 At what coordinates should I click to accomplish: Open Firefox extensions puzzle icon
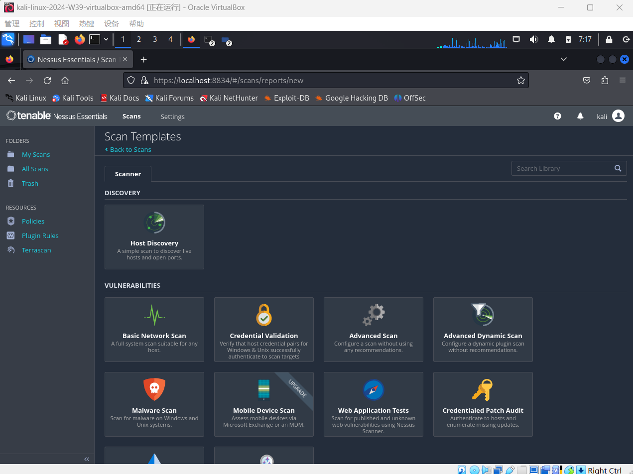click(605, 80)
